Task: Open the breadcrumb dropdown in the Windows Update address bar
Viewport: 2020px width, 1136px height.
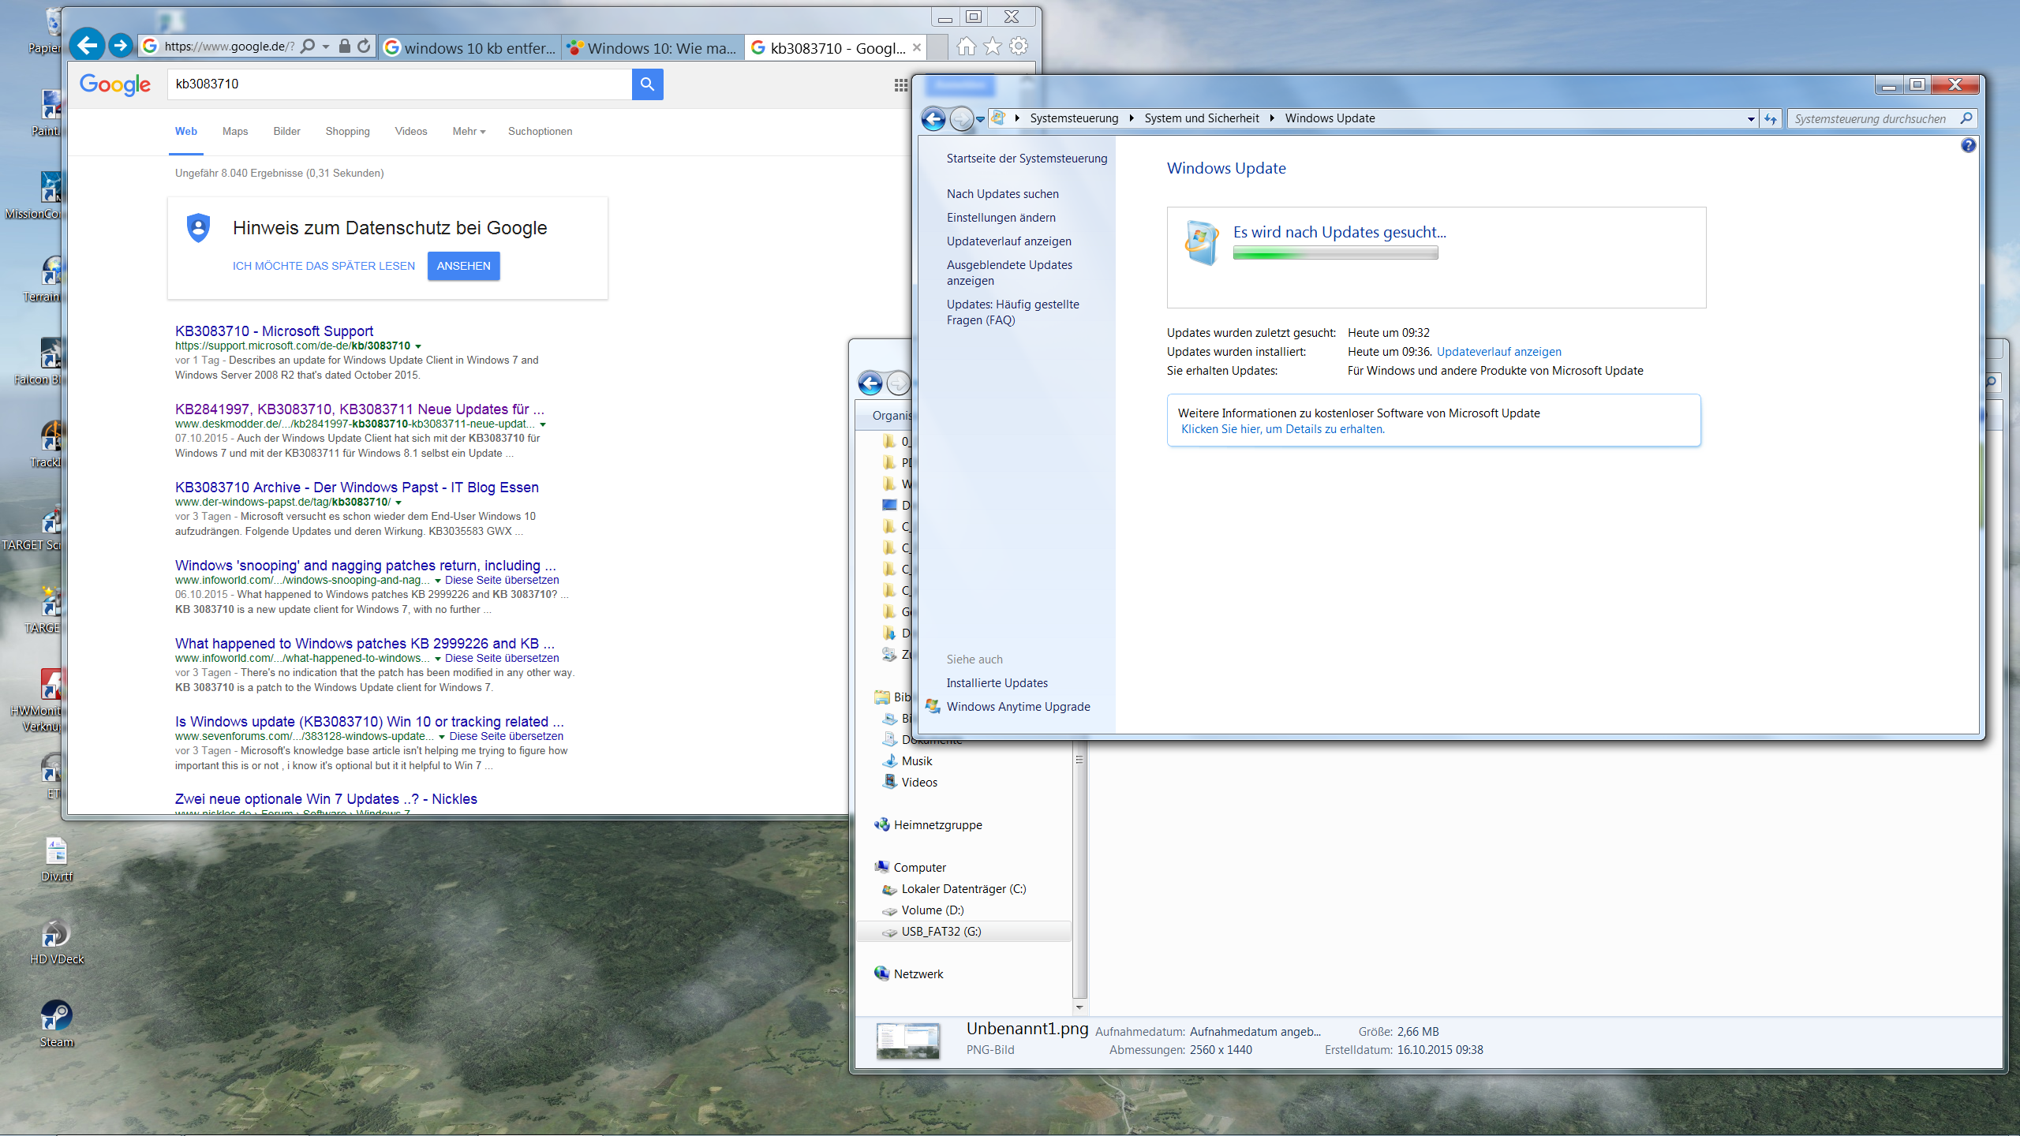Action: 1750,118
